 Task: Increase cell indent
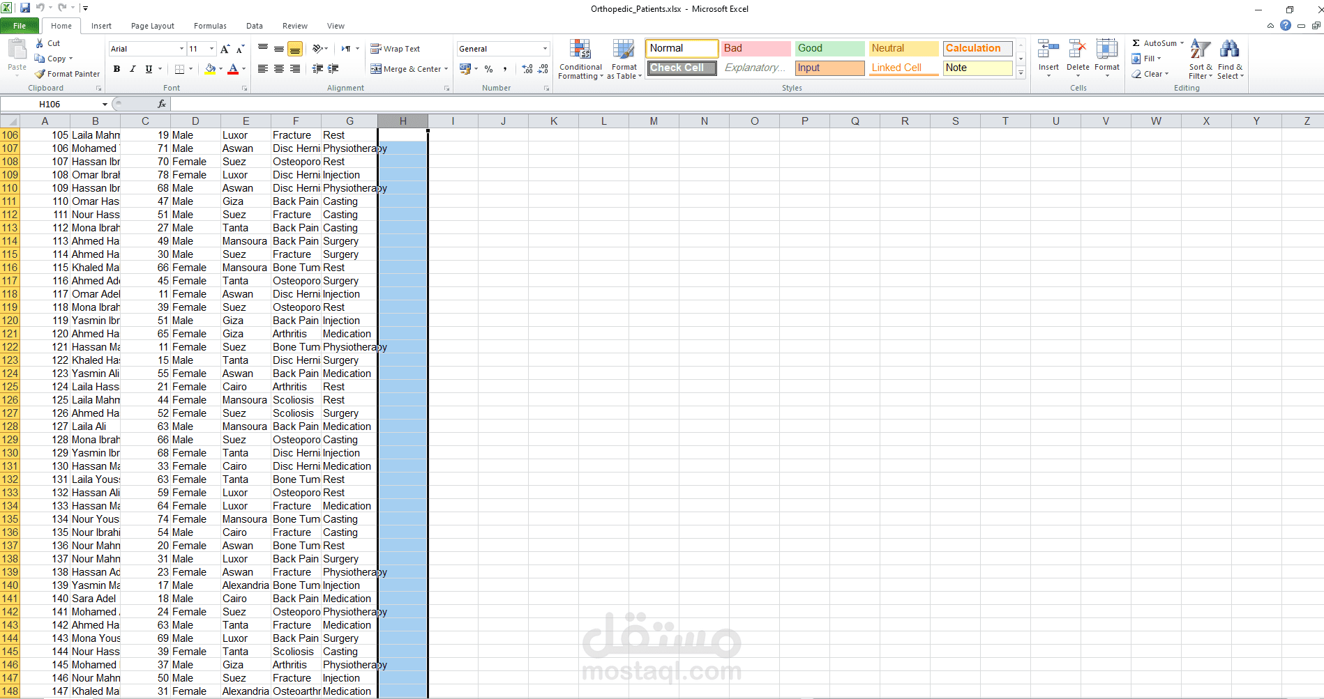[333, 69]
